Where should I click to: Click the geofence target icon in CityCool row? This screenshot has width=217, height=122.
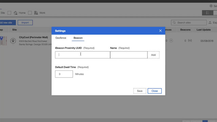171,41
